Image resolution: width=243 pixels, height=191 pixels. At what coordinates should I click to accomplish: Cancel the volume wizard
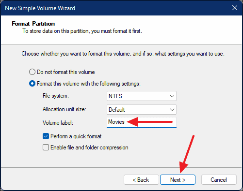[x=219, y=180]
